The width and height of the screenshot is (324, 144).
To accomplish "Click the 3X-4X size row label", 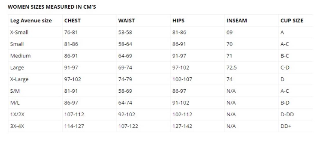I will 17,126.
